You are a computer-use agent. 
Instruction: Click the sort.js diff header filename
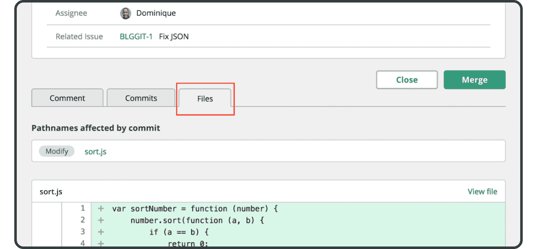51,192
